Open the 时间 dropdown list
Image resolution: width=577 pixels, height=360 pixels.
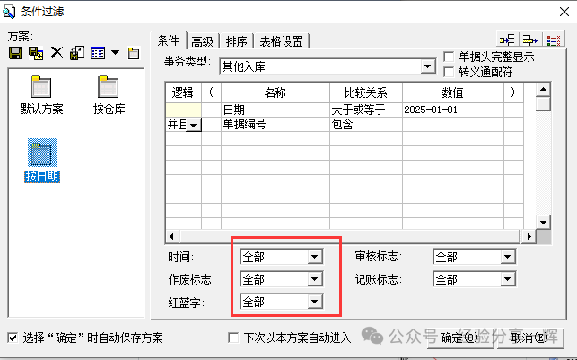click(x=314, y=257)
